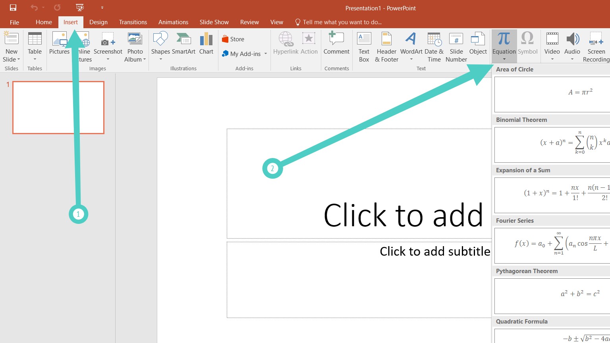Image resolution: width=610 pixels, height=343 pixels.
Task: Choose the Area of Circle equation
Action: click(x=552, y=94)
